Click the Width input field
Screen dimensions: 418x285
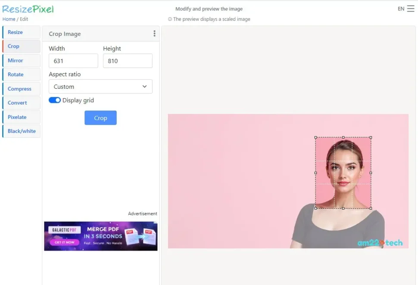tap(73, 61)
